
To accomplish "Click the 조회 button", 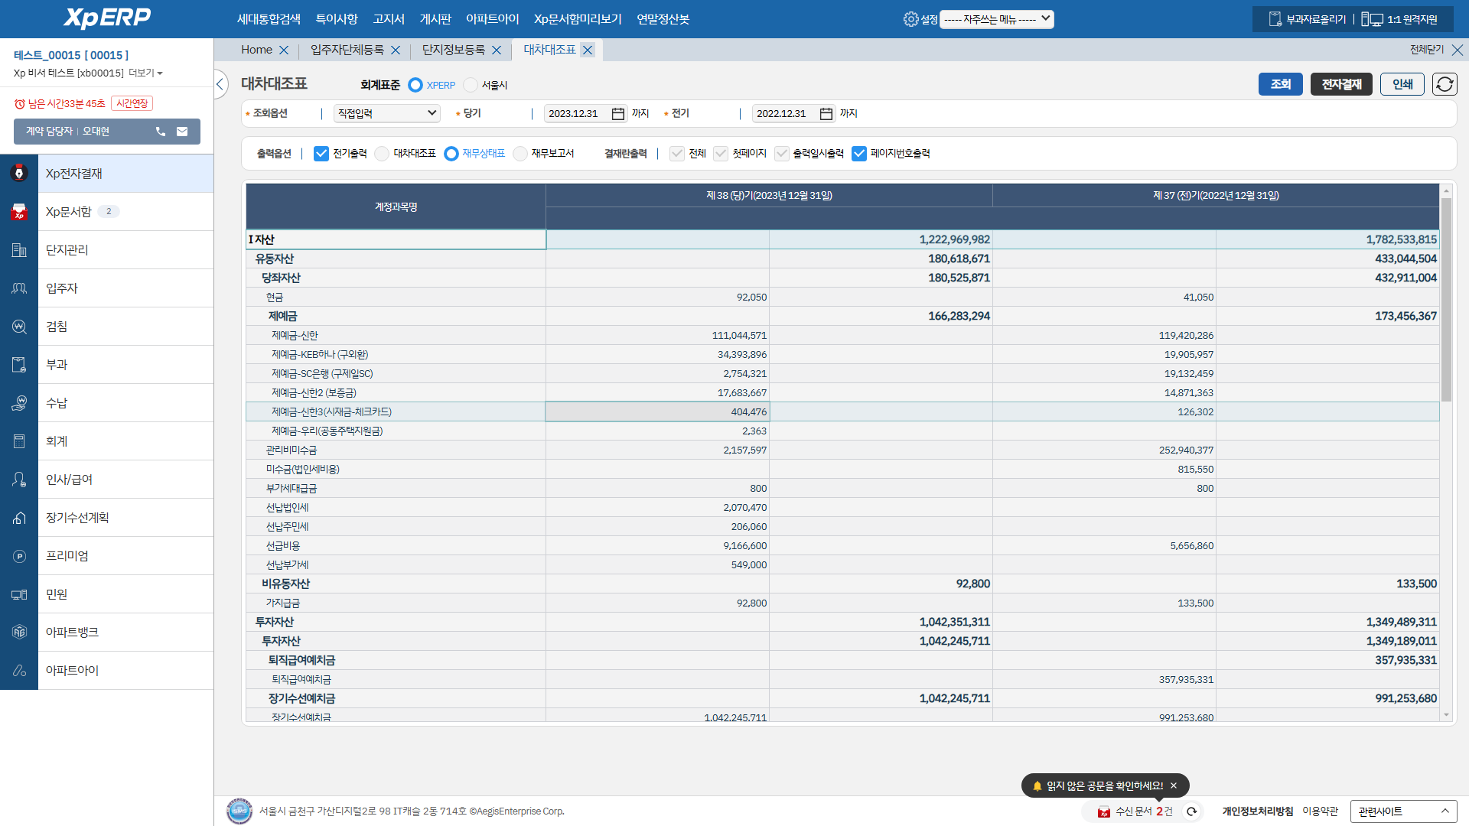I will [x=1280, y=84].
